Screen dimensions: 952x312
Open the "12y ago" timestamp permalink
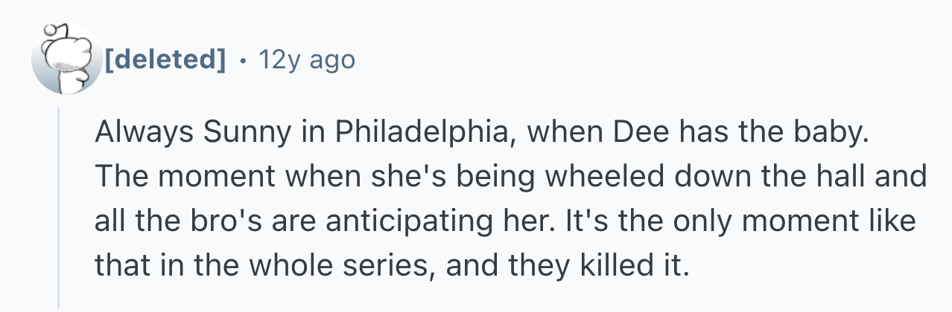pyautogui.click(x=305, y=59)
